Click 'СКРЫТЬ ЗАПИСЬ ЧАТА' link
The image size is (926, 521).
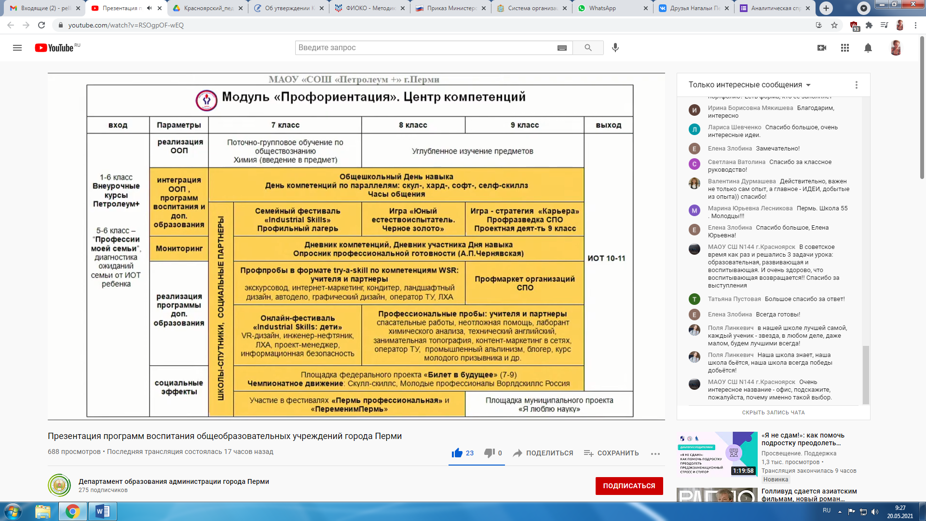773,412
